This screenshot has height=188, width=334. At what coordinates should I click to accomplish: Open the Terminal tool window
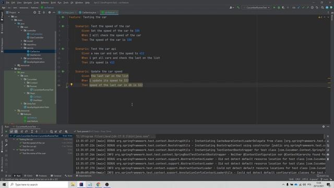pos(56,176)
